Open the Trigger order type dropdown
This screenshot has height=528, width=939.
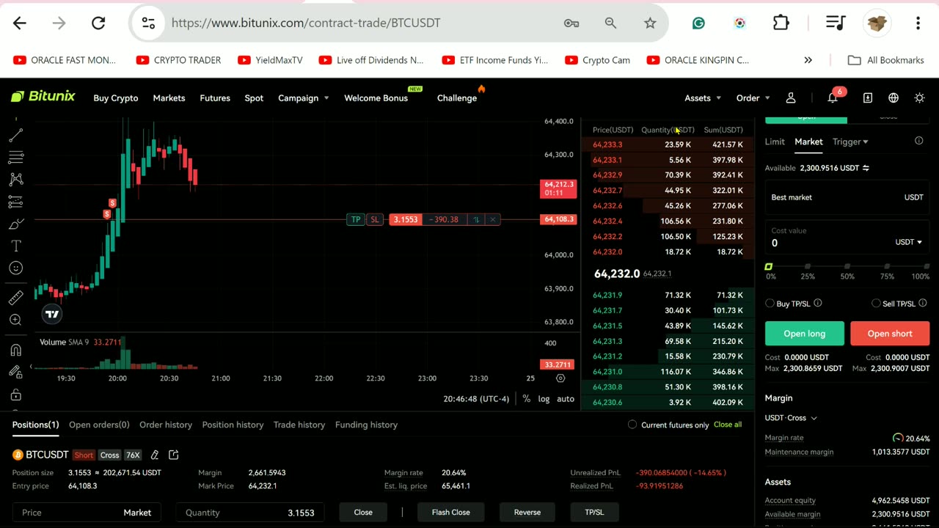(850, 142)
